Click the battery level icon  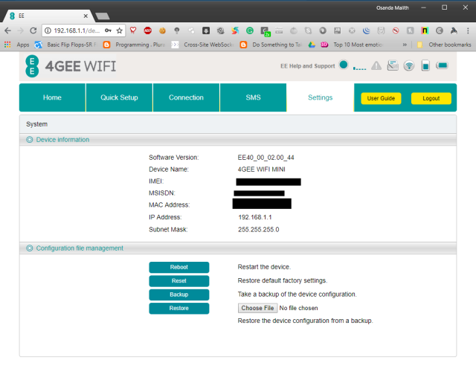coord(442,65)
